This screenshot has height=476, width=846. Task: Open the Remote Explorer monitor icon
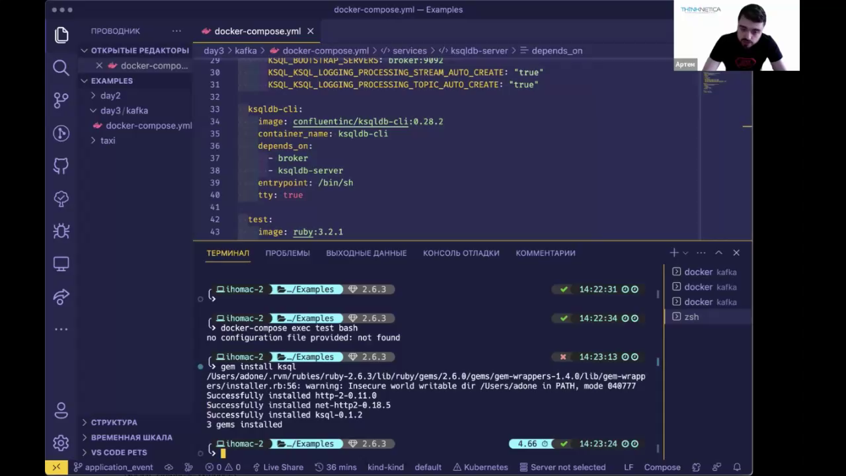click(x=61, y=264)
